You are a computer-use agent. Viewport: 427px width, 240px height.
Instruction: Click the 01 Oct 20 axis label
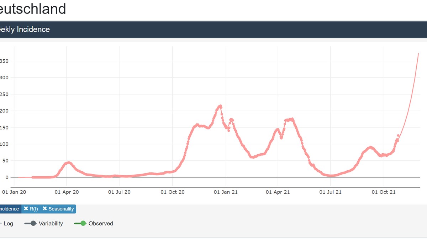[173, 192]
